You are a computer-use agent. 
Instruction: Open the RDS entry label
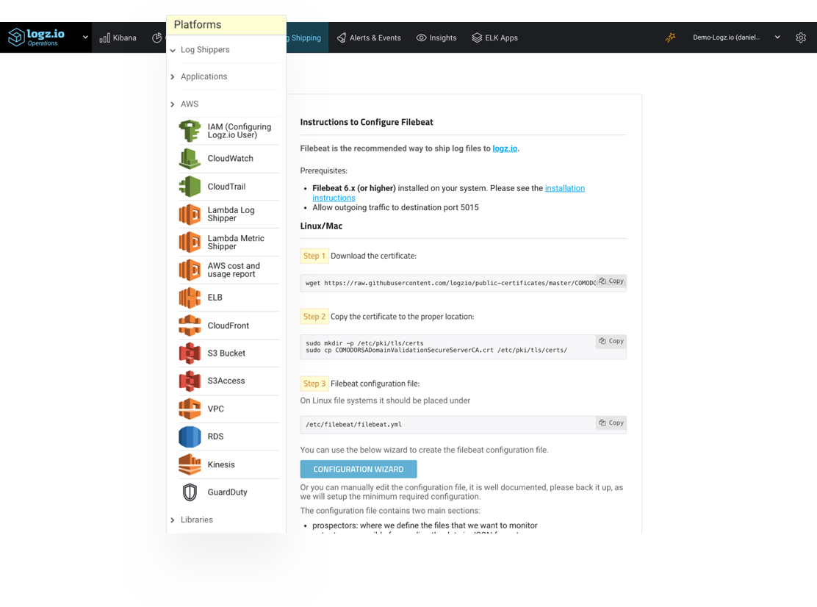[x=215, y=437]
